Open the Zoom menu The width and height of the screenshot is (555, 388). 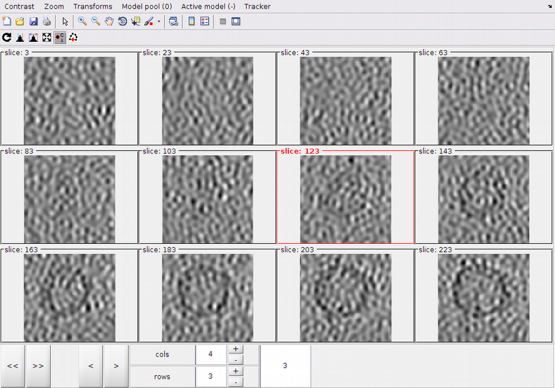tap(54, 6)
